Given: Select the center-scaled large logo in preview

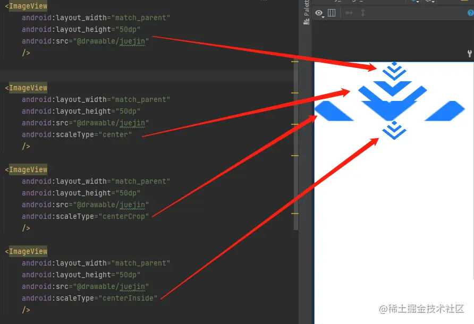Looking at the screenshot, I should [x=392, y=91].
